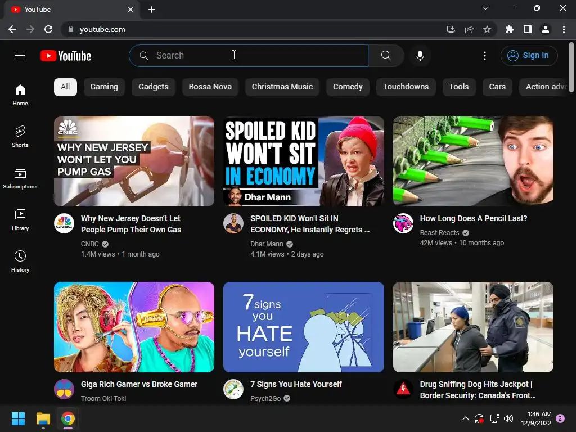Visit the Dhar Mann channel name link
Screen dimensions: 576x432
point(267,244)
